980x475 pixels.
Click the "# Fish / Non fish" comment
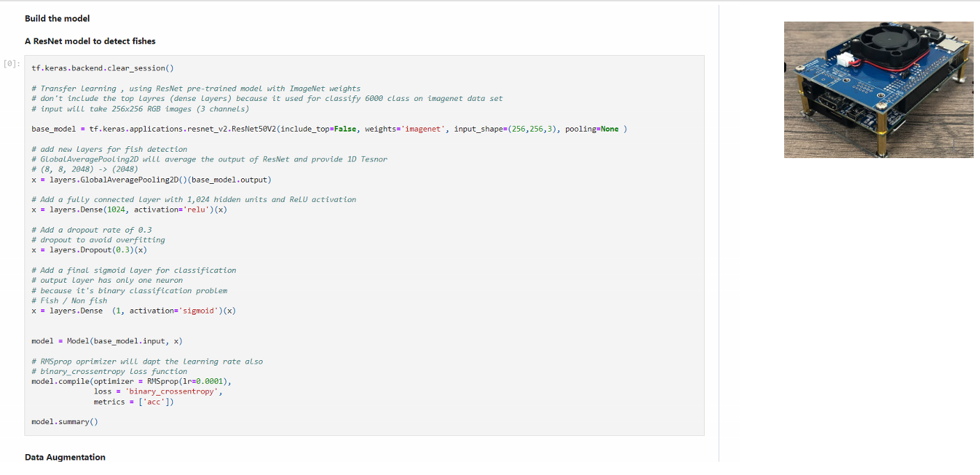coord(69,301)
